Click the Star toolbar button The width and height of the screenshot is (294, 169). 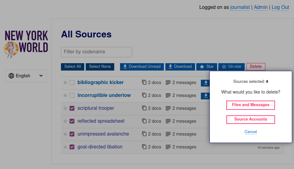point(207,67)
